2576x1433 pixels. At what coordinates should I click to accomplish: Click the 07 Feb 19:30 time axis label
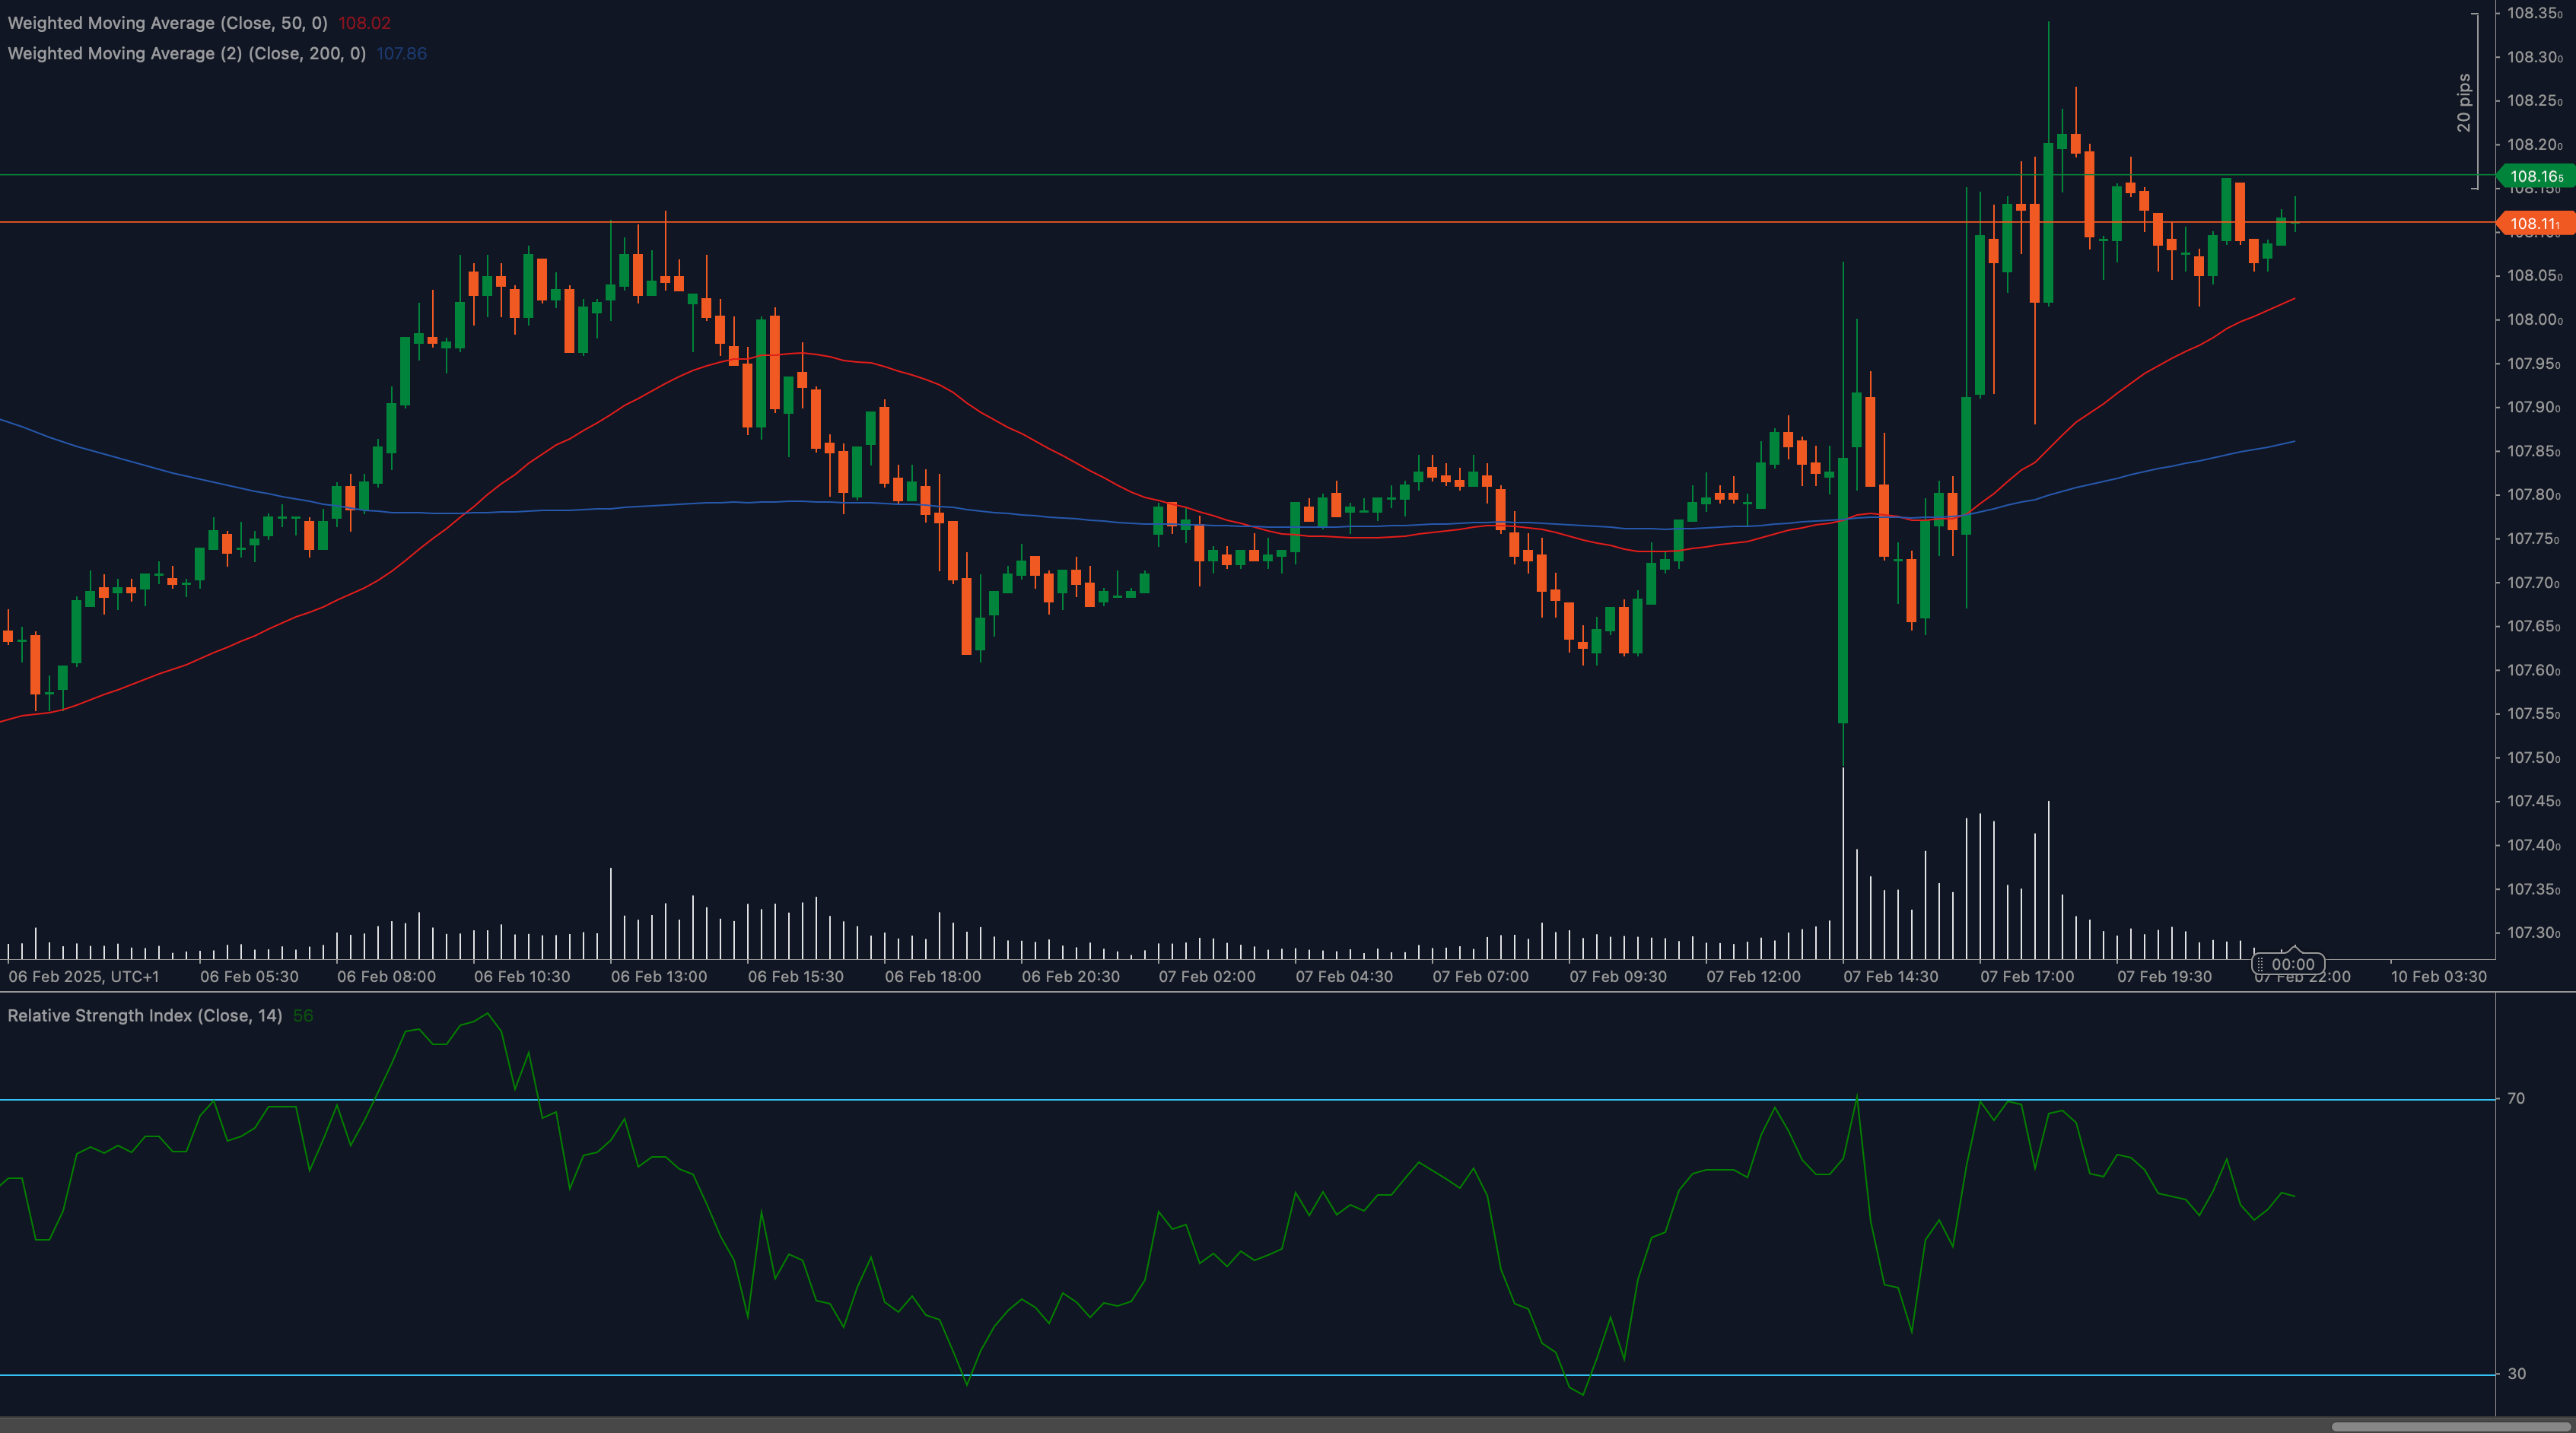coord(2164,976)
